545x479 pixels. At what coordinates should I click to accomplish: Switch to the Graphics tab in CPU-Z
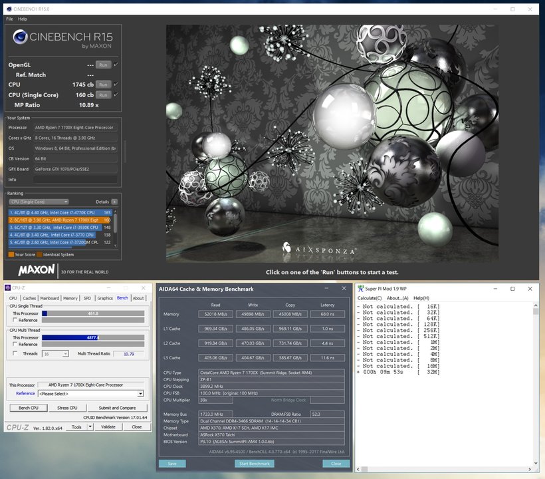[x=105, y=298]
